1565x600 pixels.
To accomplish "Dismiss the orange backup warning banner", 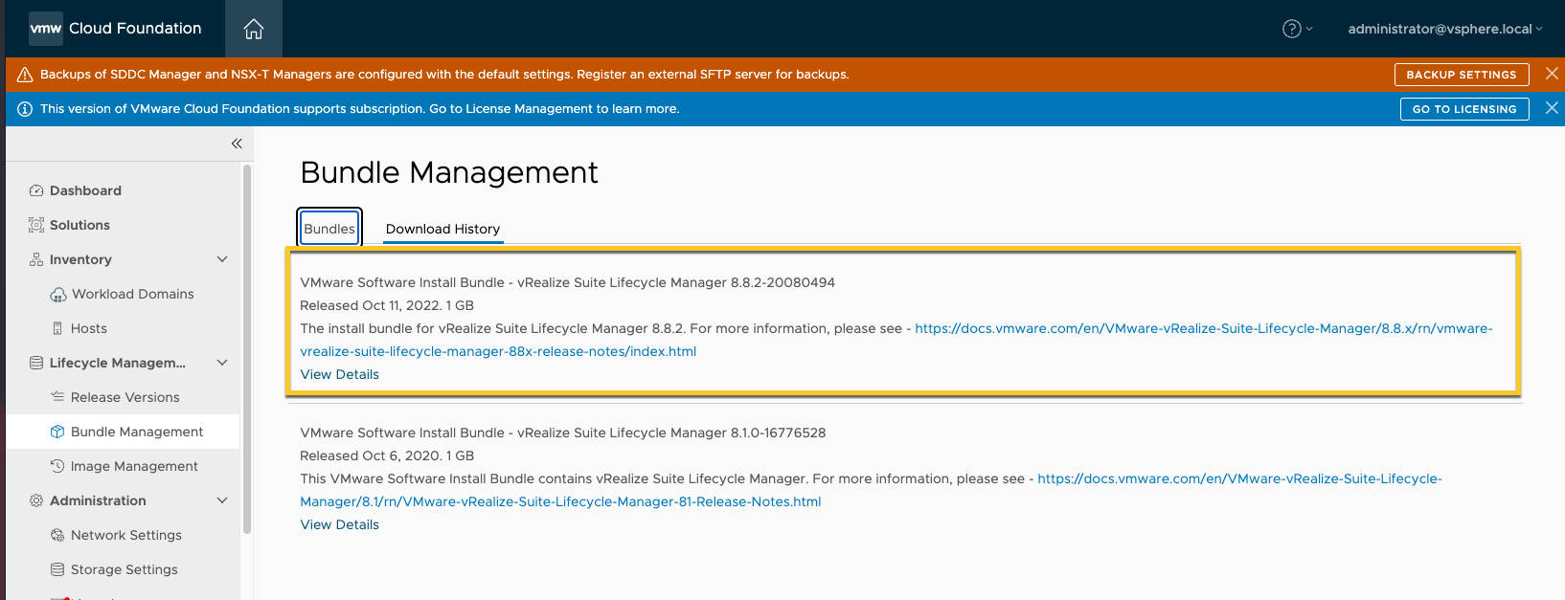I will 1552,74.
